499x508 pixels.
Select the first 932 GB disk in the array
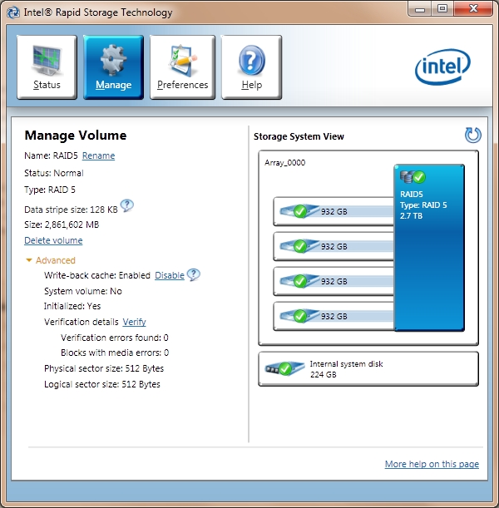[333, 211]
